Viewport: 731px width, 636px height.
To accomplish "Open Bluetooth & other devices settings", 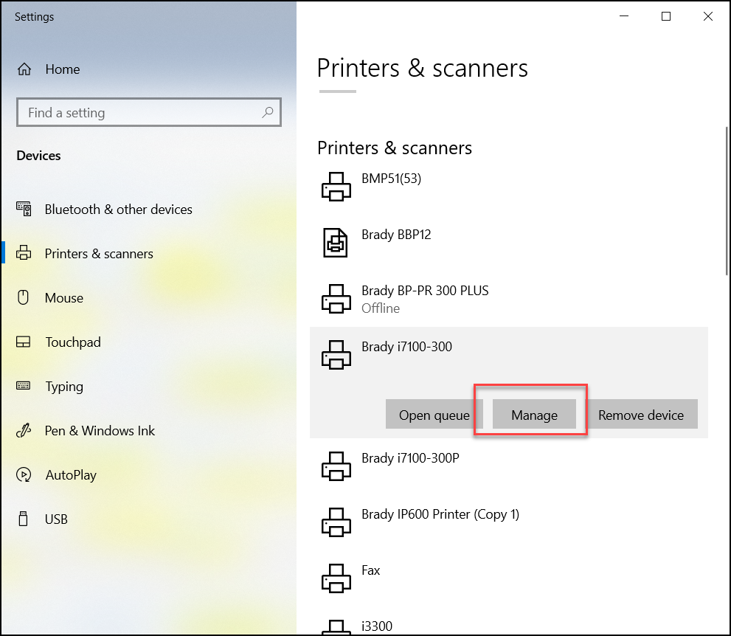I will (118, 210).
